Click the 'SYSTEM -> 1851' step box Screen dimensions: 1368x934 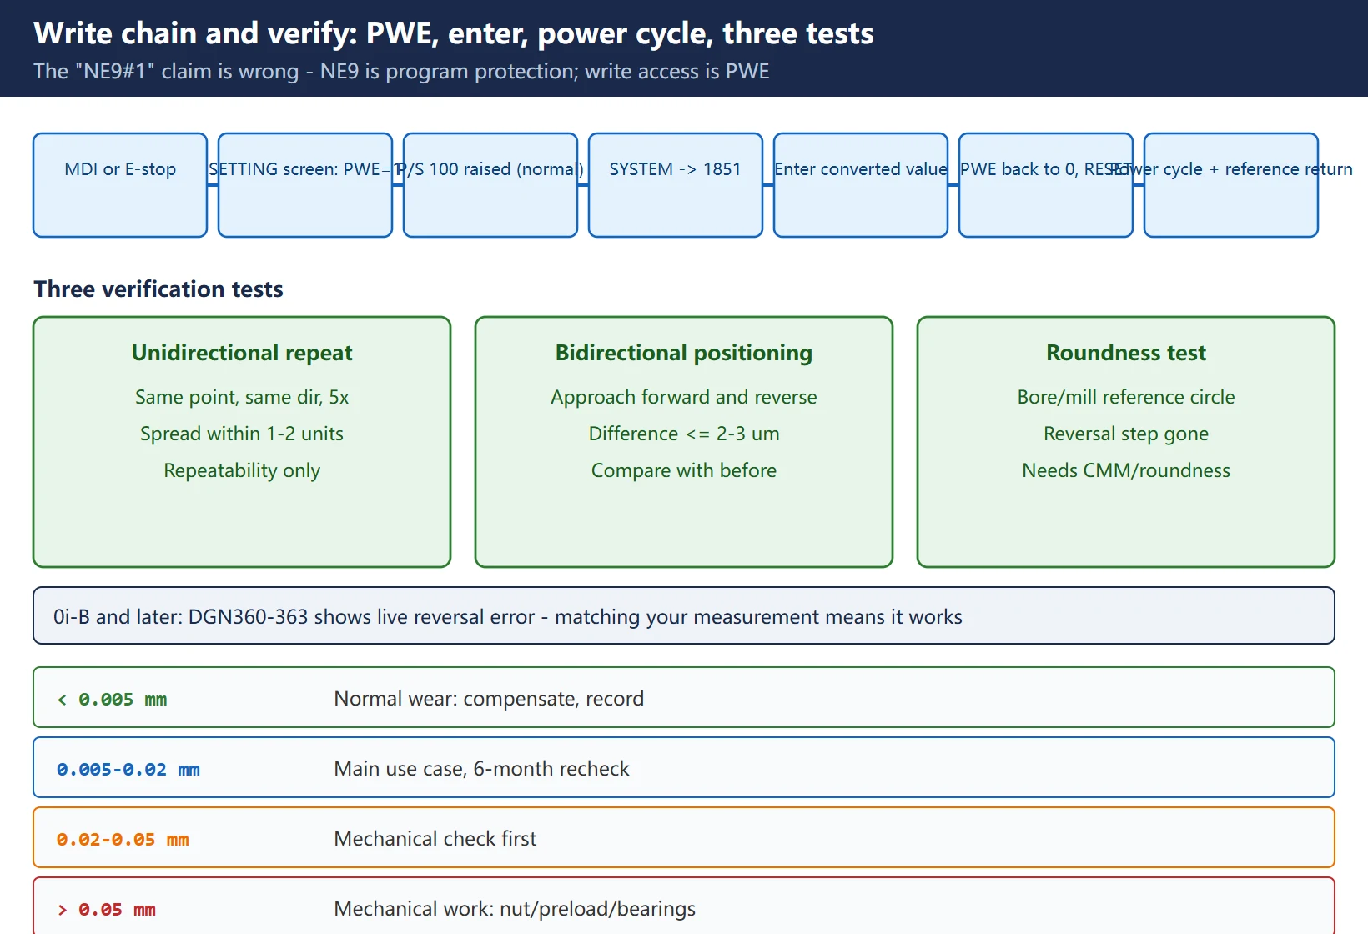[676, 185]
